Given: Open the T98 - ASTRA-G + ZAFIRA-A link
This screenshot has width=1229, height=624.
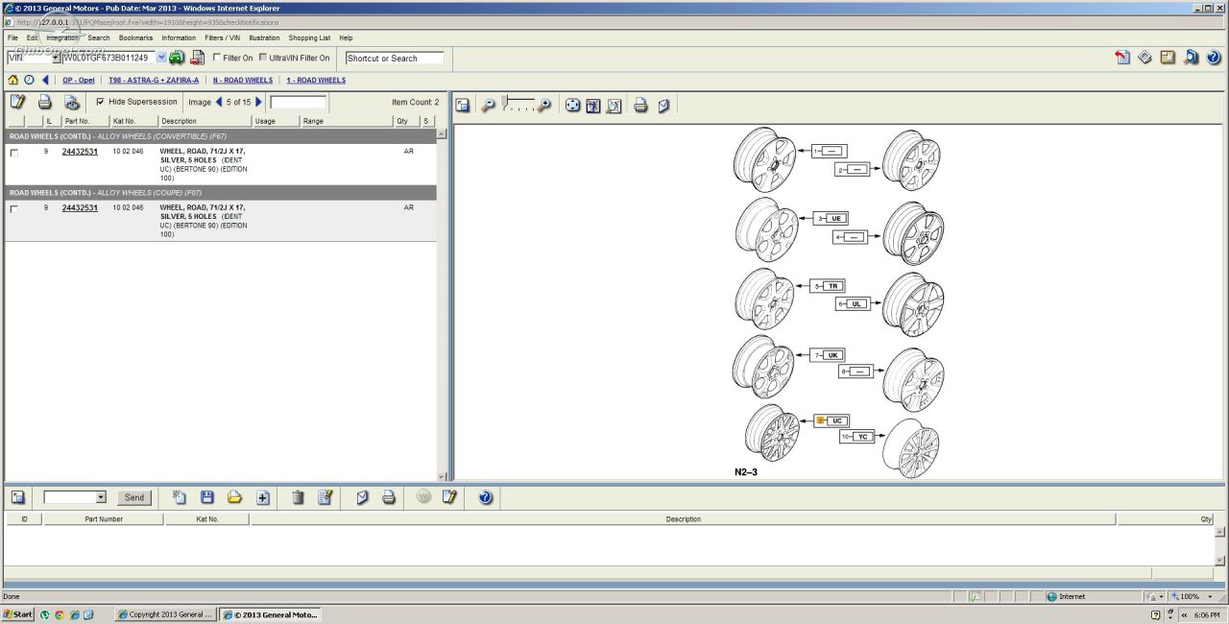Looking at the screenshot, I should click(154, 81).
